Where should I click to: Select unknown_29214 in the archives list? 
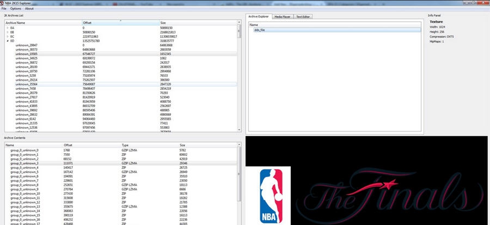tap(27, 80)
